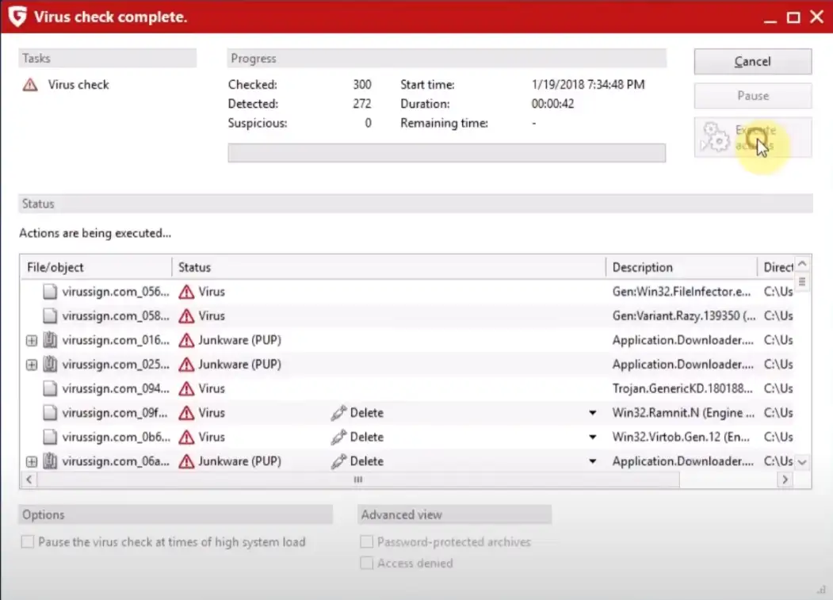Toggle Password-protected archives checkbox
Image resolution: width=833 pixels, height=600 pixels.
point(366,542)
